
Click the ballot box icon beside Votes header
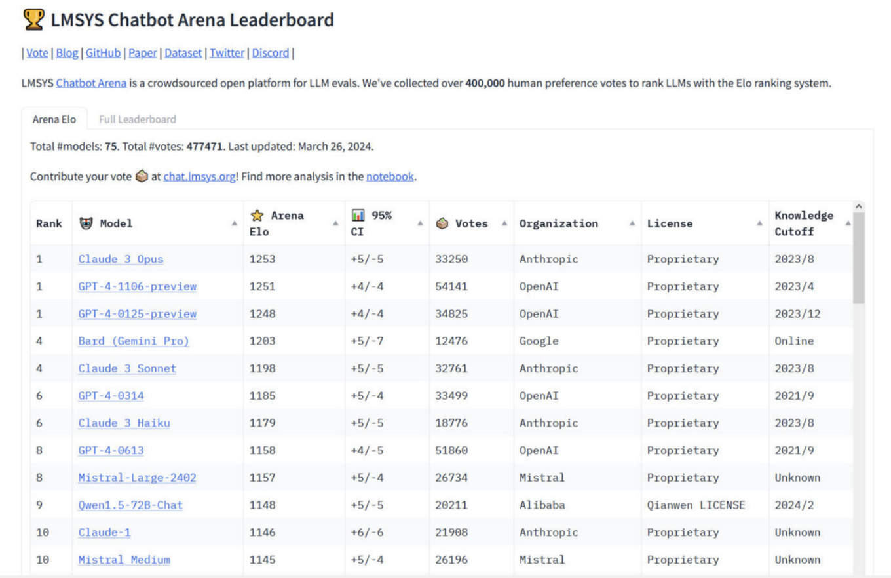[x=442, y=223]
